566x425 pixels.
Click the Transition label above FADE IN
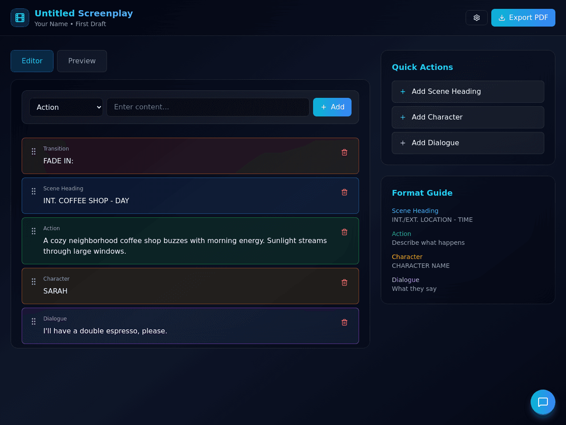tap(56, 149)
